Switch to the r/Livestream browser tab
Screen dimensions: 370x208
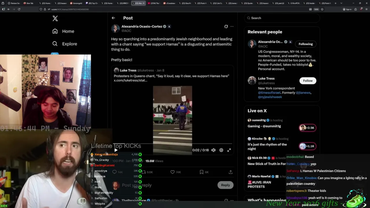coord(169,3)
